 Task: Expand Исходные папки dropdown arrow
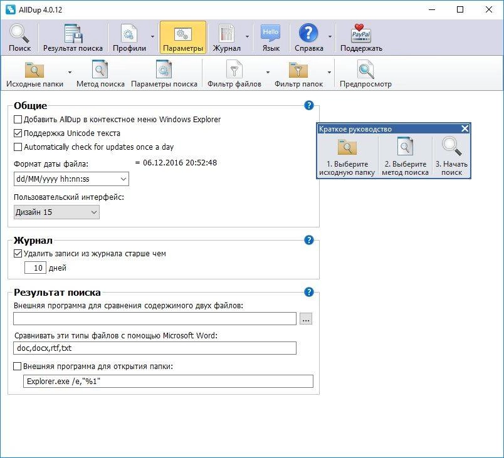pos(70,73)
